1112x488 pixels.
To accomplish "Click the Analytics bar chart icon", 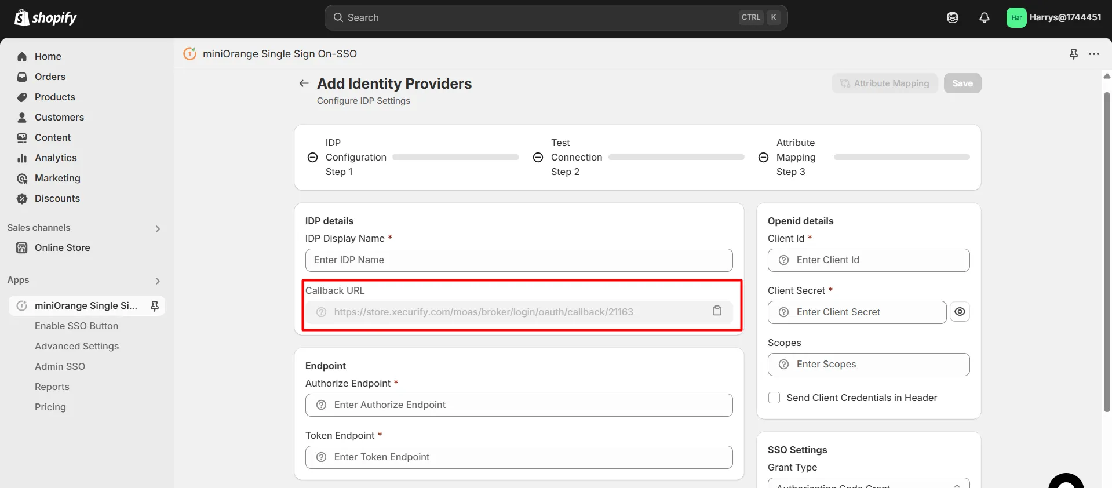I will (x=22, y=158).
